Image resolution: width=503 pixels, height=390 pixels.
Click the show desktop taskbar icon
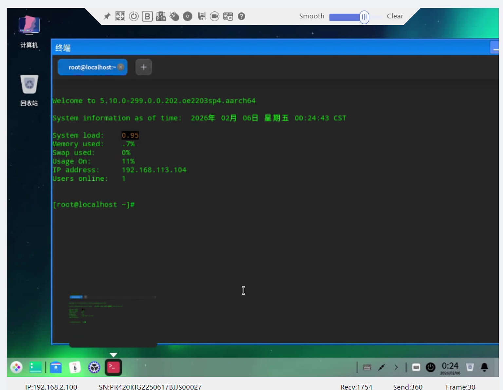tap(36, 367)
